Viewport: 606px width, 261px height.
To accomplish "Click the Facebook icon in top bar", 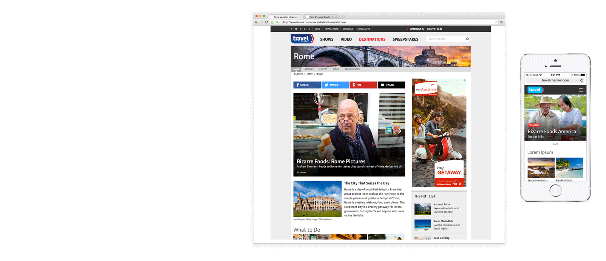I will coord(292,29).
